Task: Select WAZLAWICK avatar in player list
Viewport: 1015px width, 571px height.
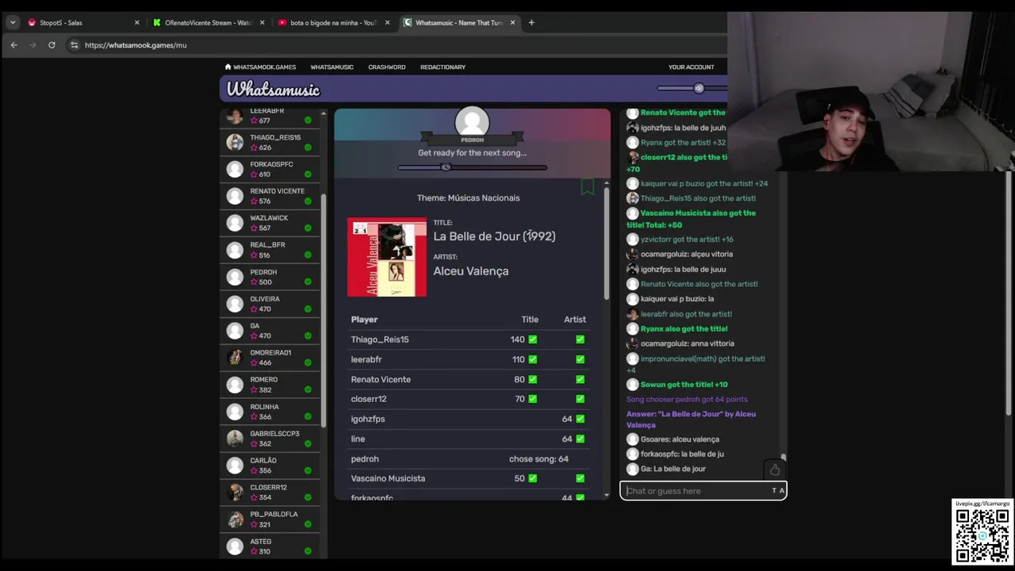Action: pos(235,223)
